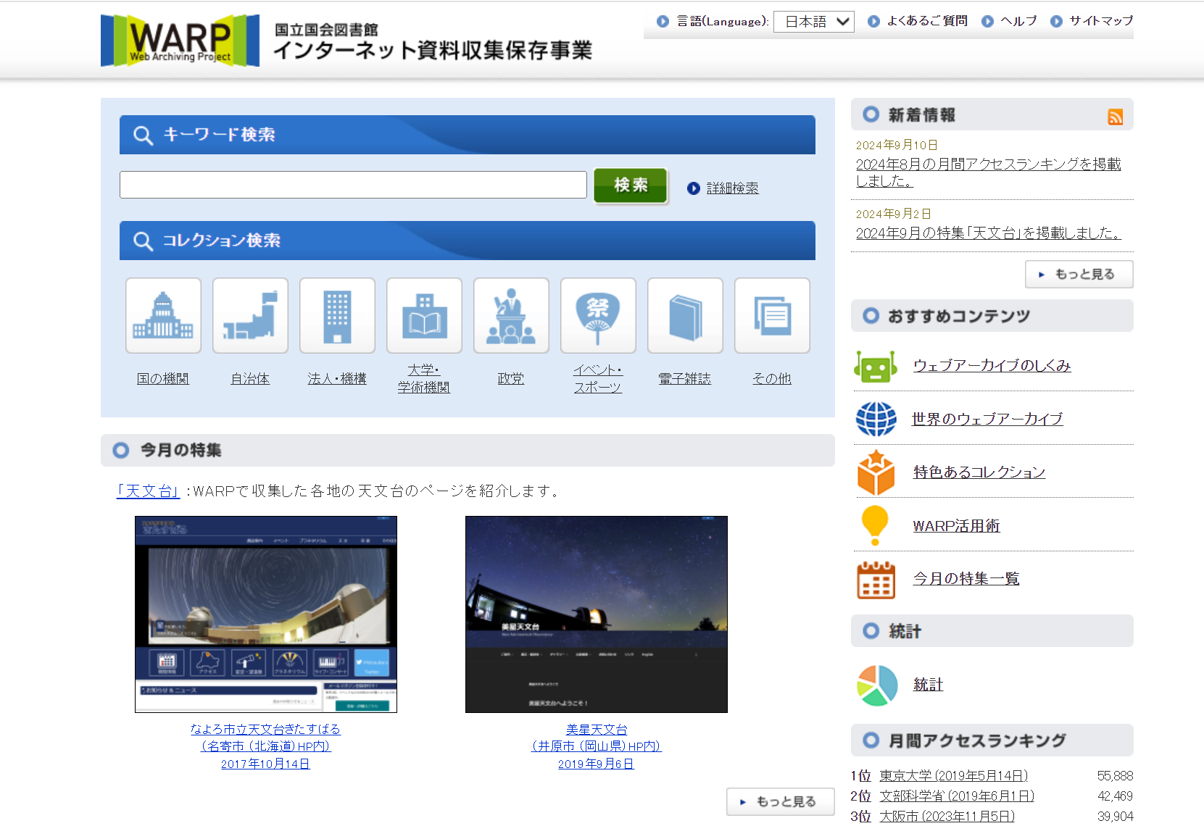Open the 大学・学術機関 book-building icon
Viewport: 1204px width, 826px height.
(424, 316)
